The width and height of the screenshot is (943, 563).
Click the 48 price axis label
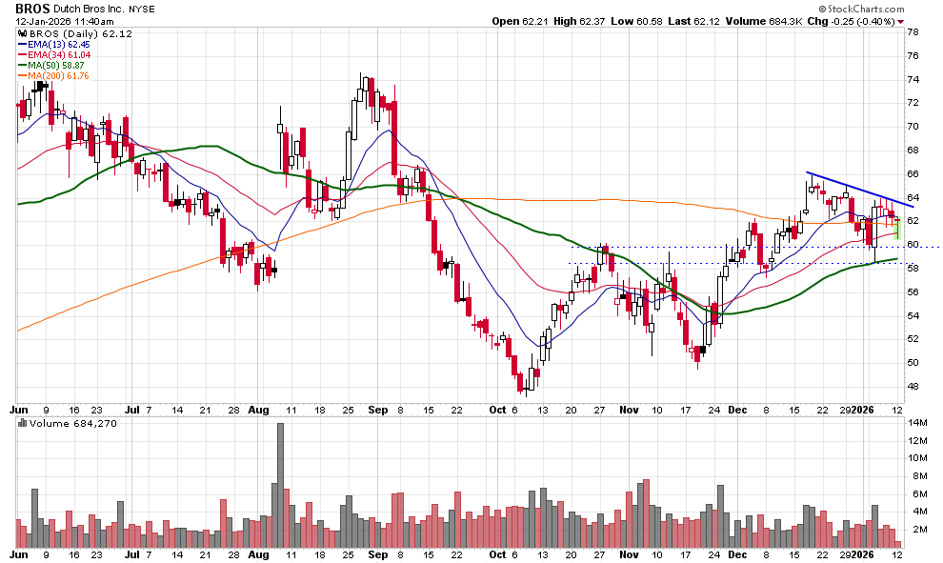coord(913,386)
